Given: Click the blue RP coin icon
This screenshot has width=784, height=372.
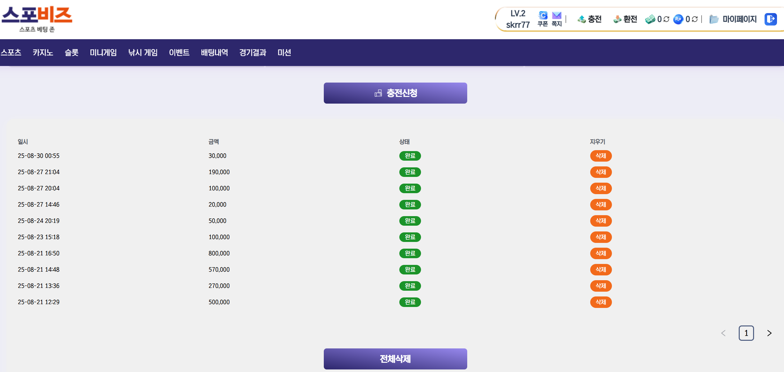Looking at the screenshot, I should point(678,19).
